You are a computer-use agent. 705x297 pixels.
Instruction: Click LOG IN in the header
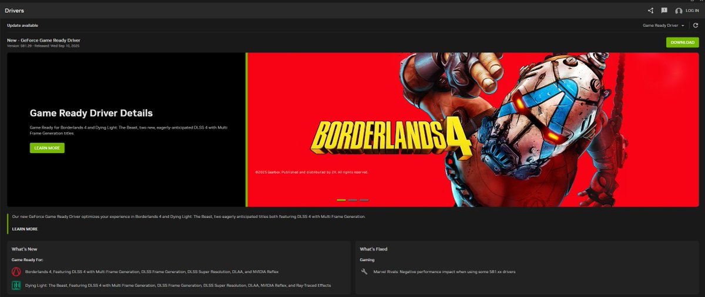point(692,11)
